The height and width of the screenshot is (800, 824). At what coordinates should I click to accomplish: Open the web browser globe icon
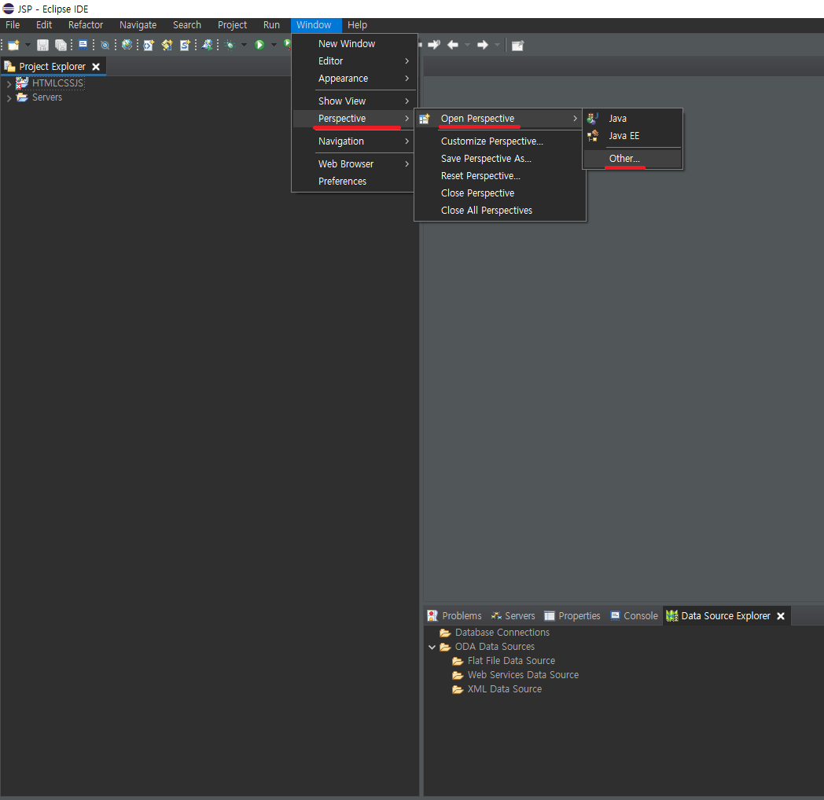[127, 45]
